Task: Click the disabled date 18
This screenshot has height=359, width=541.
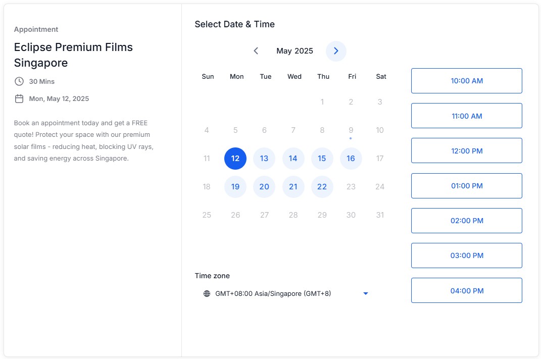Action: click(207, 187)
